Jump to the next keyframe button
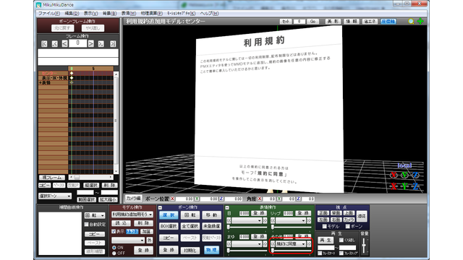Image resolution: width=463 pixels, height=260 pixels. click(x=101, y=43)
